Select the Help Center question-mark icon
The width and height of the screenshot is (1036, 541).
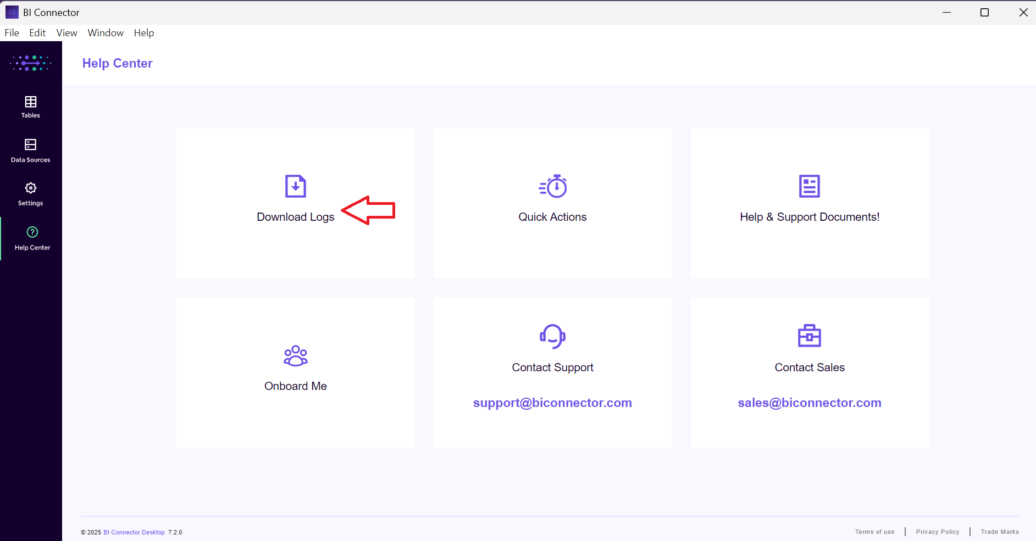[x=32, y=232]
